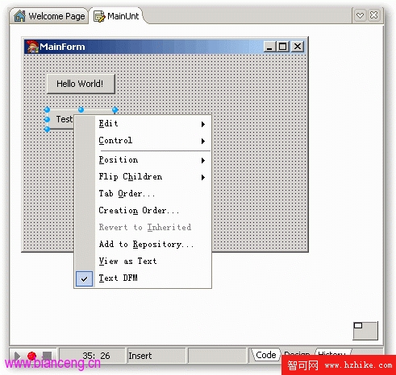The height and width of the screenshot is (375, 396).
Task: Switch to the Welcome Page tab
Action: pos(49,16)
